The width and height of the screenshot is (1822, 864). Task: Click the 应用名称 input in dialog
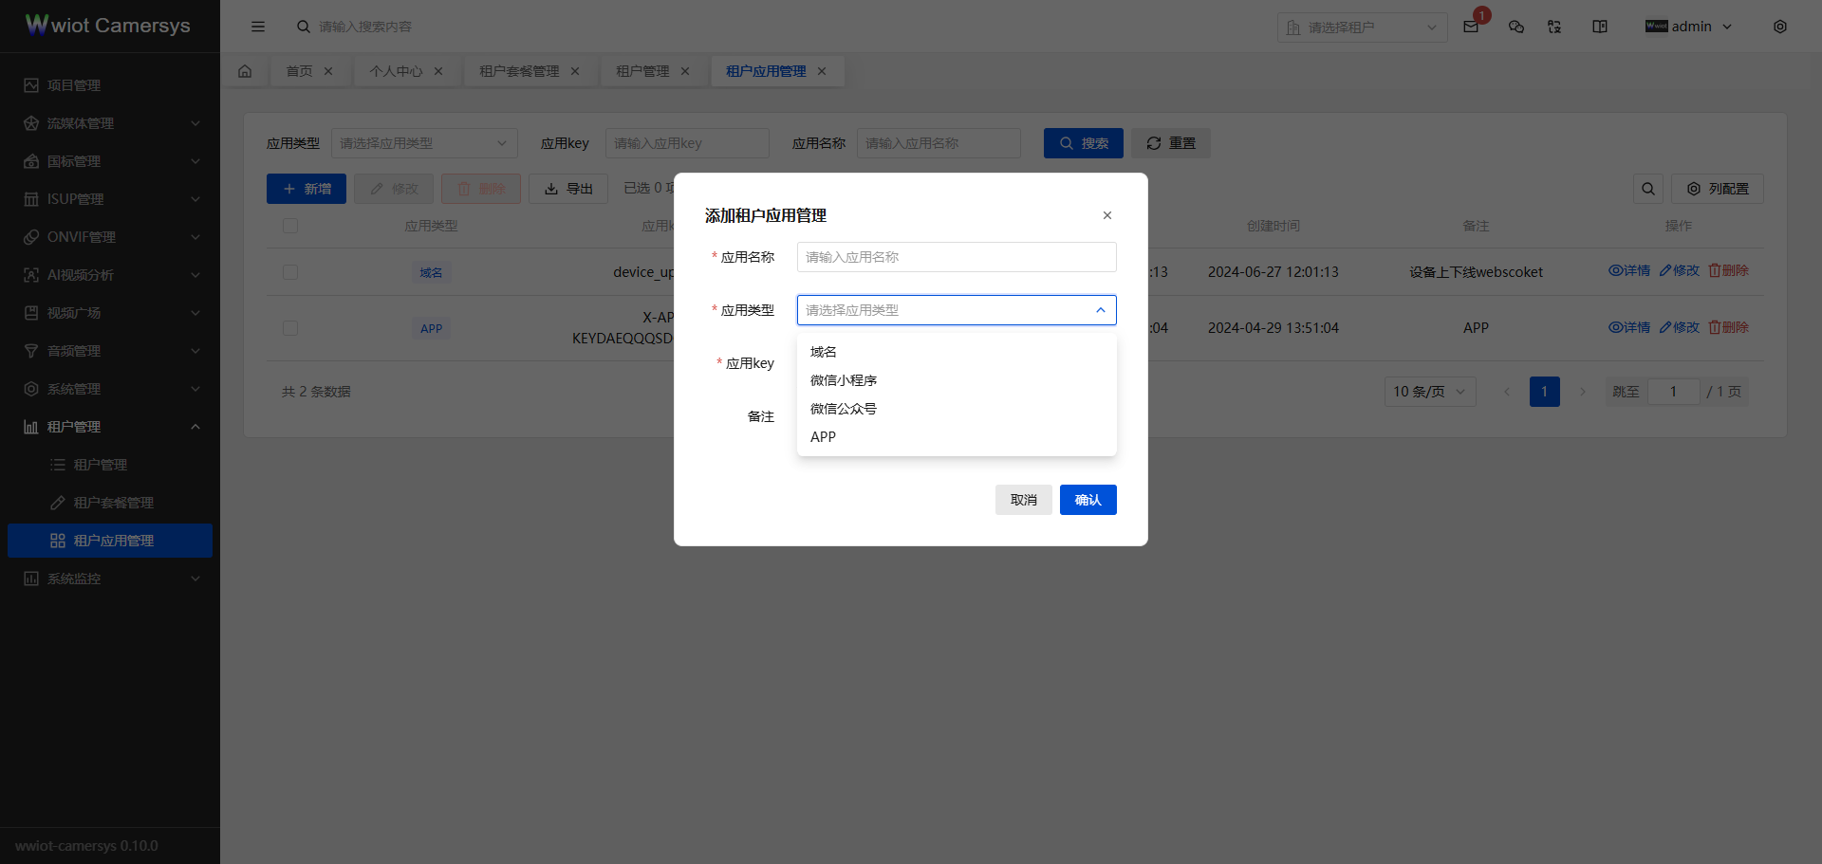point(957,257)
